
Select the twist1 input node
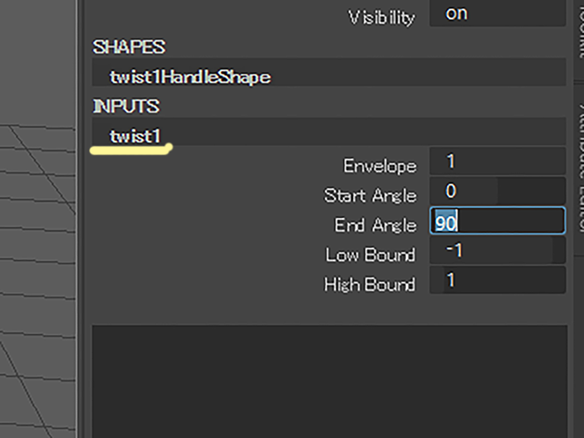[135, 136]
